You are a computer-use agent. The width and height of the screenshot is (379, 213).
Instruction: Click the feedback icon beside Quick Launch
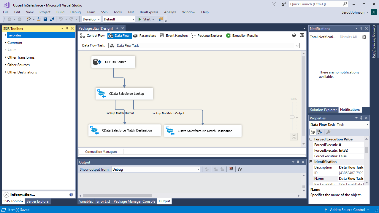point(284,4)
